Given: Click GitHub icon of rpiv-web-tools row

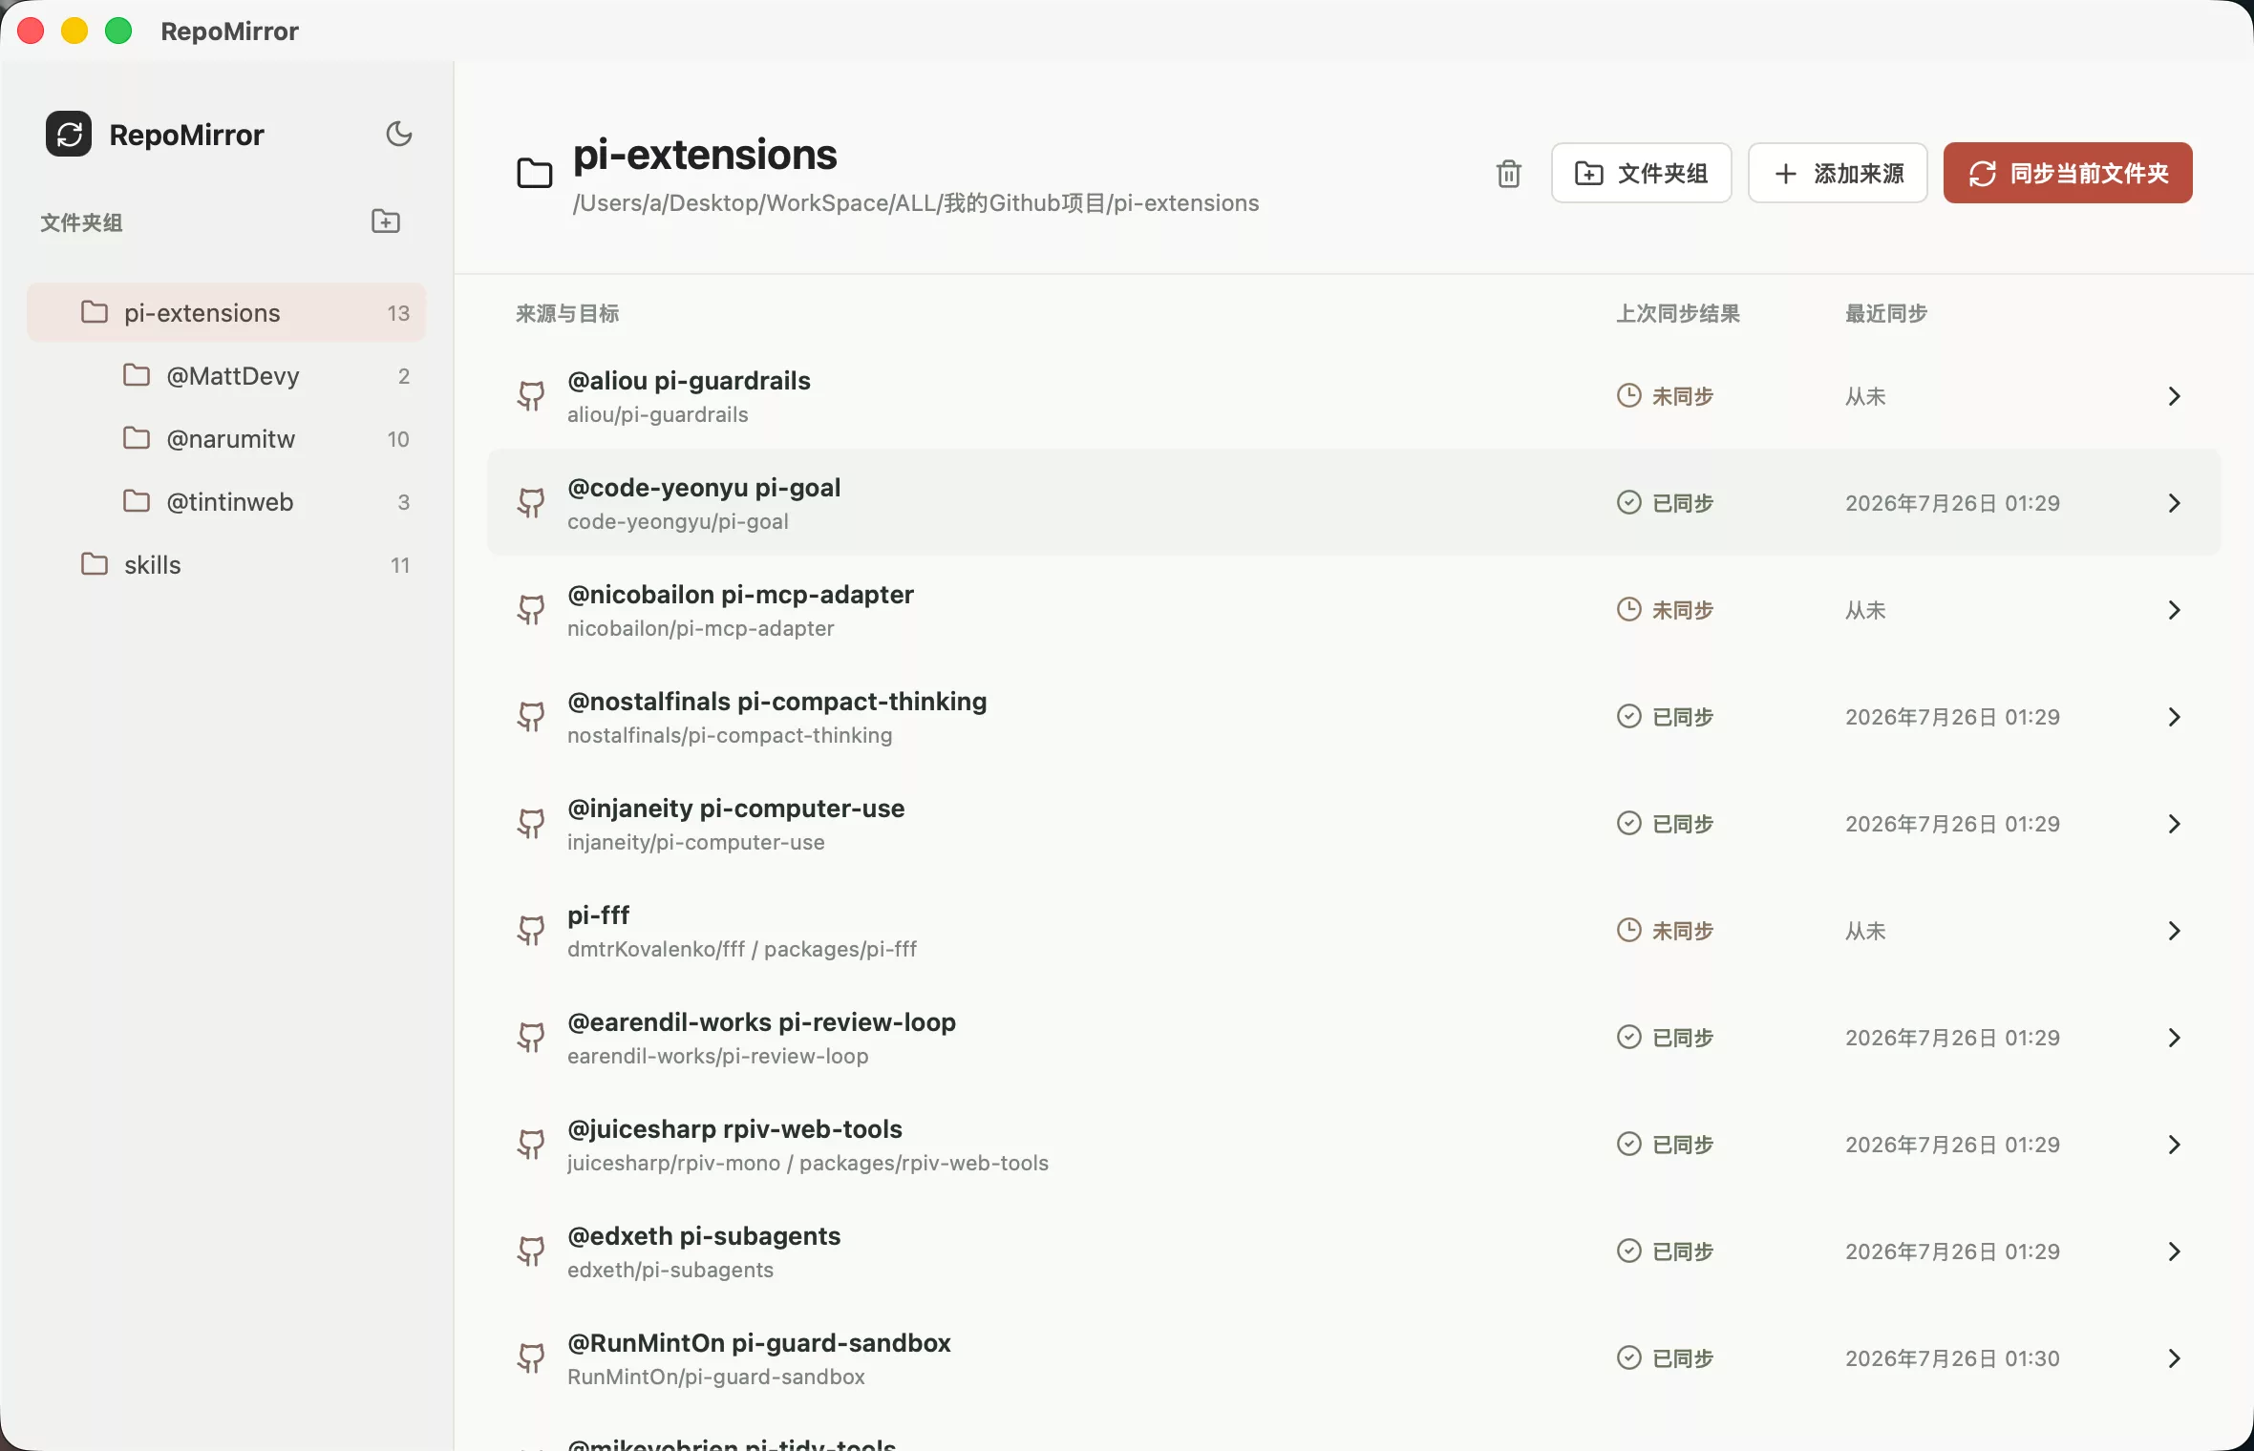Looking at the screenshot, I should coord(531,1144).
